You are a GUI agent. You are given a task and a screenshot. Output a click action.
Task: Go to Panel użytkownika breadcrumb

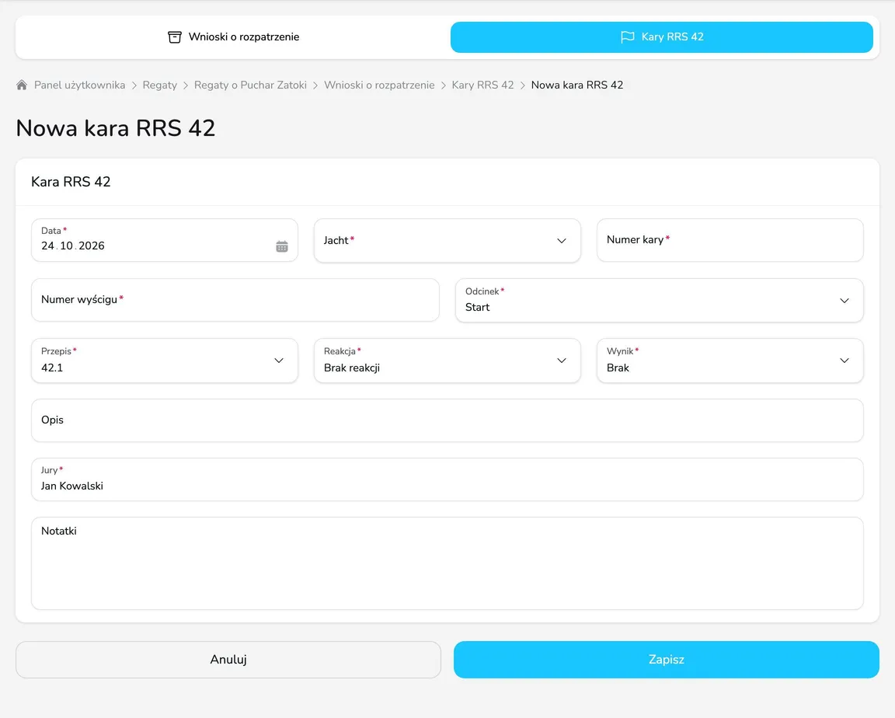(79, 85)
